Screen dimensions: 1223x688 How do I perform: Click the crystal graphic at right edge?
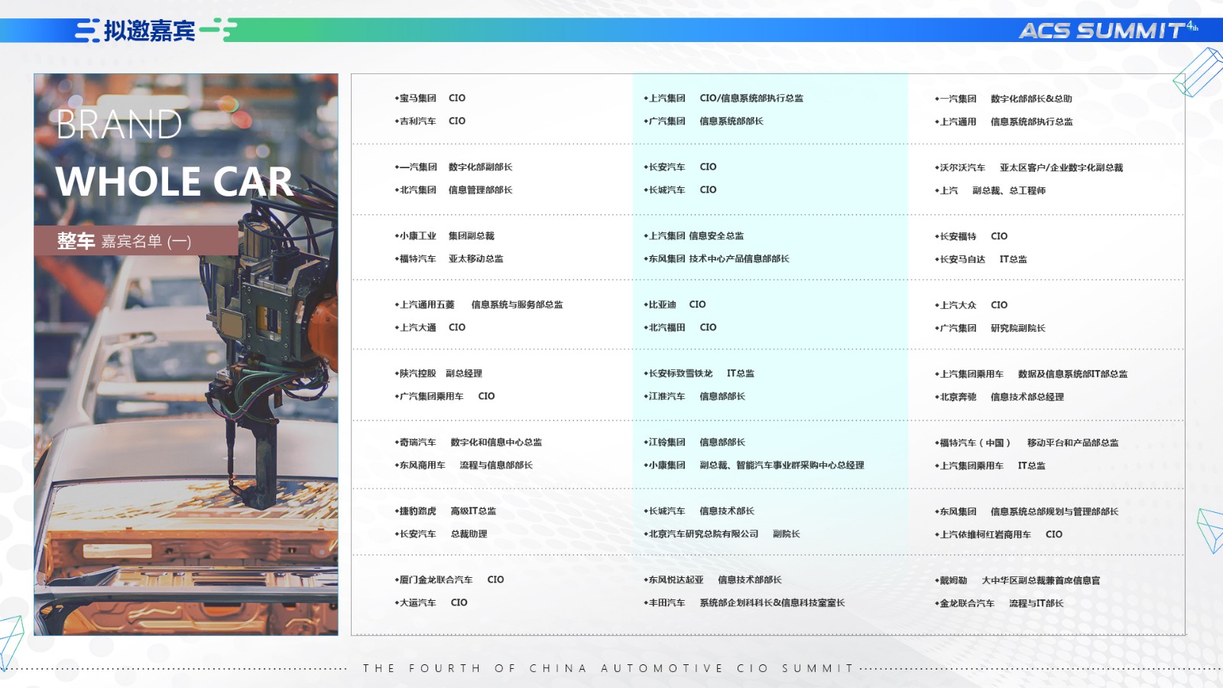(x=1211, y=530)
